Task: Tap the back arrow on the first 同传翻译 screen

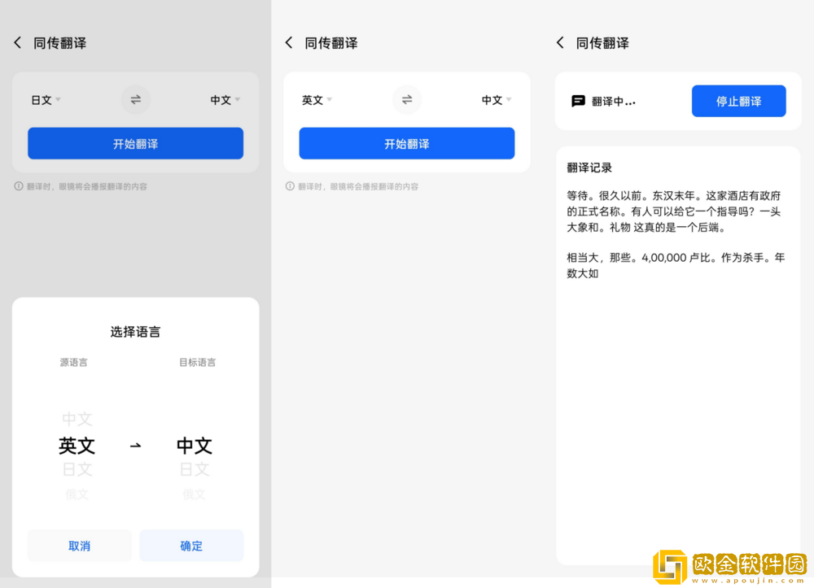Action: (17, 42)
